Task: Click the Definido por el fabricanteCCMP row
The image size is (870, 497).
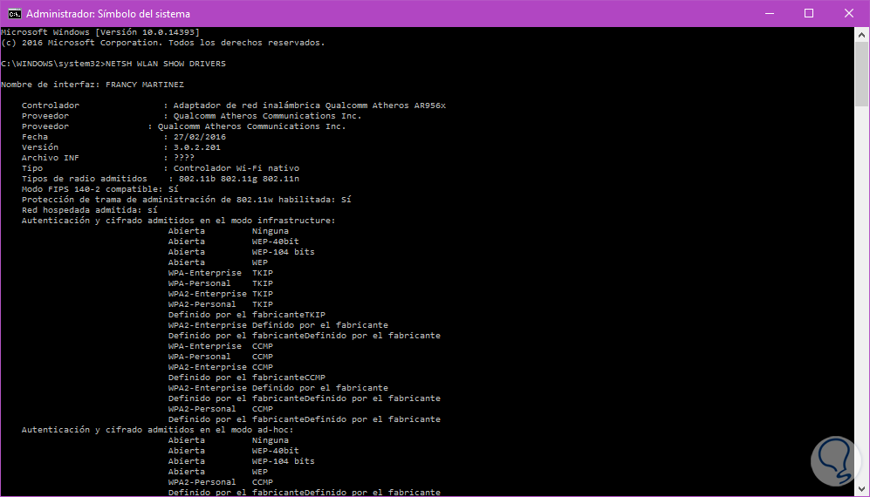Action: coord(247,378)
